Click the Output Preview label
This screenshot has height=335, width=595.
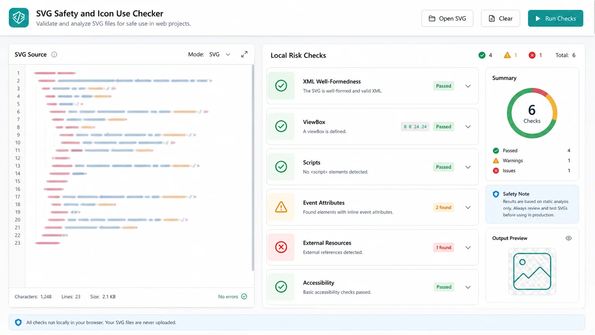pyautogui.click(x=510, y=238)
